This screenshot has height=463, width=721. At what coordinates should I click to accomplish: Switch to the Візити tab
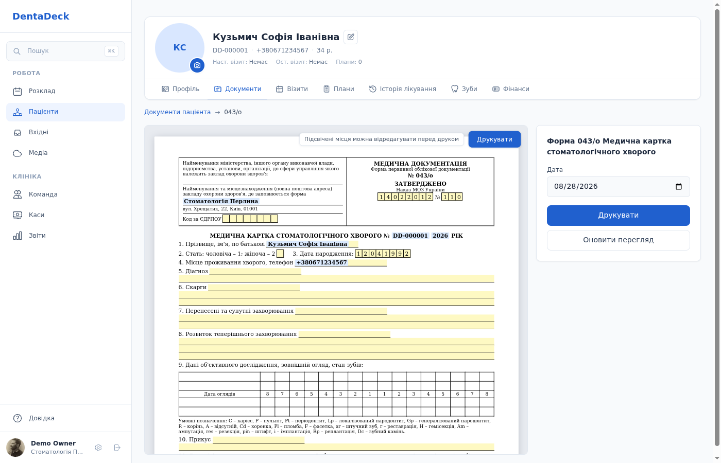pyautogui.click(x=292, y=89)
